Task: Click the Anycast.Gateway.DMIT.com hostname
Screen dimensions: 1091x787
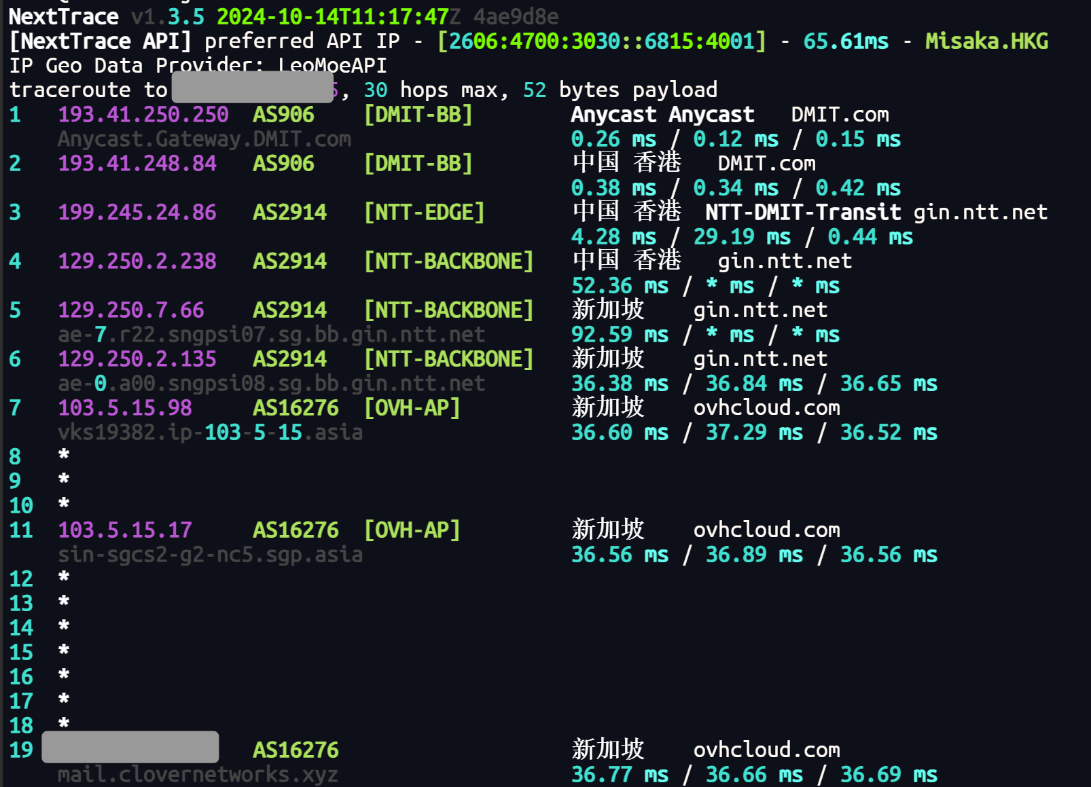Action: click(x=204, y=139)
